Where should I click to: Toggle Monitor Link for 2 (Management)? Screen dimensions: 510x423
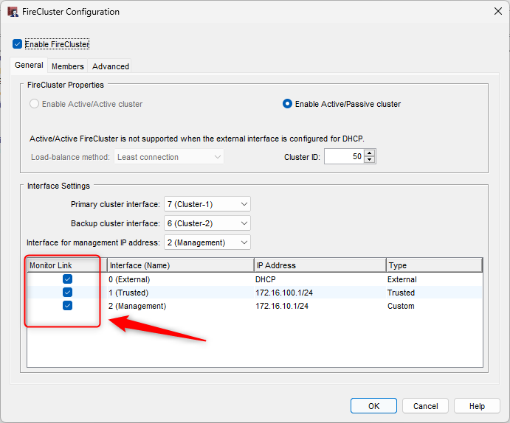68,306
